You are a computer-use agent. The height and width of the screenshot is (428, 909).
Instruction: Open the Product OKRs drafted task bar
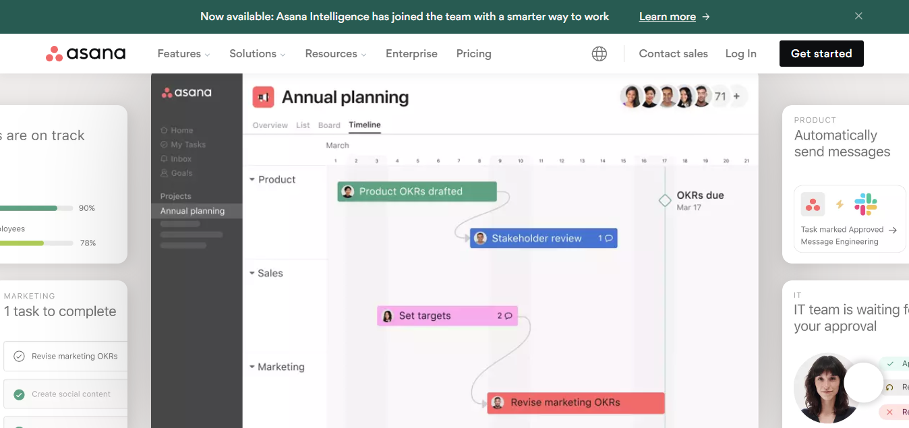coord(417,191)
